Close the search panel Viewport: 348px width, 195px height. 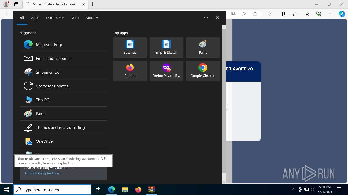point(217,18)
